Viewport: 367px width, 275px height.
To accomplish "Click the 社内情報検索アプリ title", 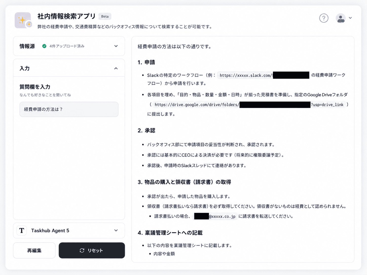I will pyautogui.click(x=66, y=16).
